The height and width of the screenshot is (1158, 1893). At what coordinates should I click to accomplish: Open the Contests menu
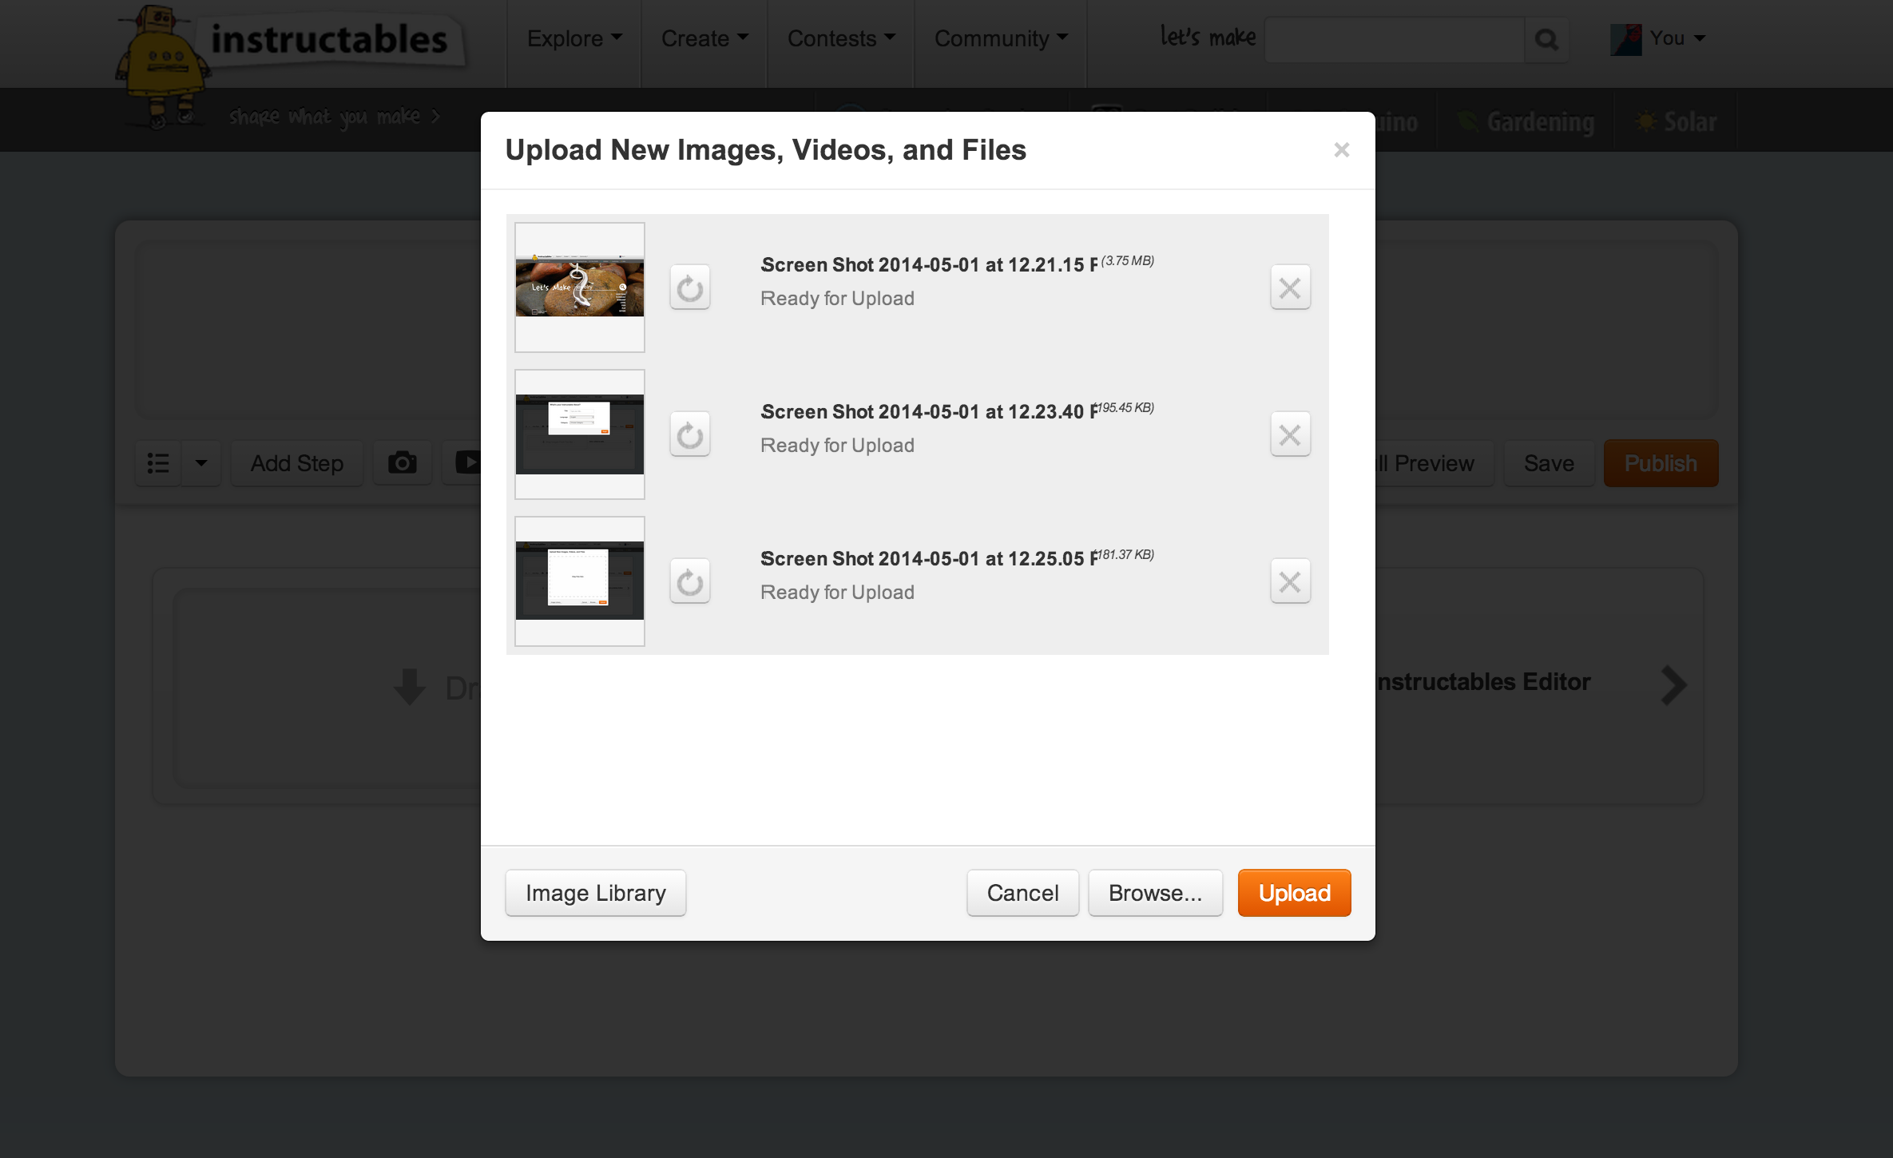[x=839, y=38]
